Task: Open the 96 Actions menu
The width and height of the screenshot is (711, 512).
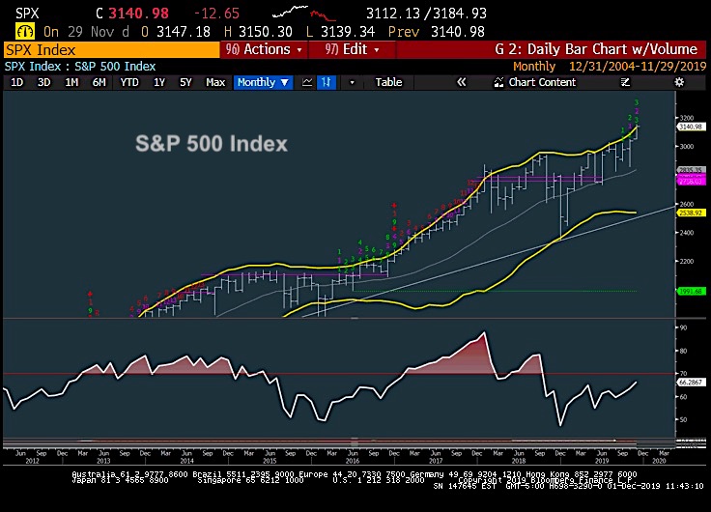Action: coord(264,49)
